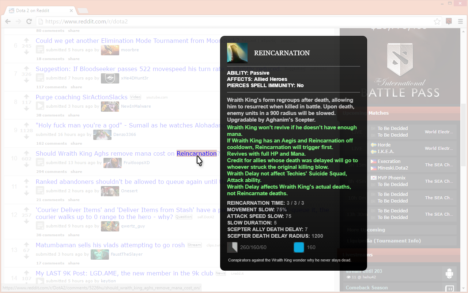468x293 pixels.
Task: Click the Reincarnation ability icon in tooltip
Action: pyautogui.click(x=237, y=53)
